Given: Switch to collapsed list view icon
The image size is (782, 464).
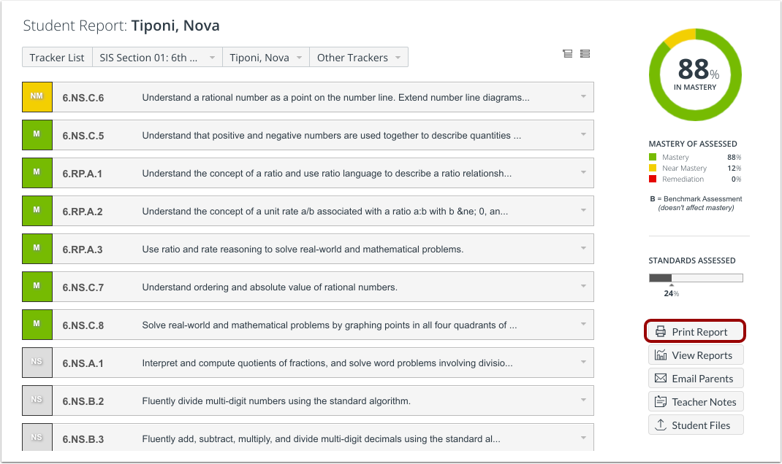Looking at the screenshot, I should pos(568,53).
